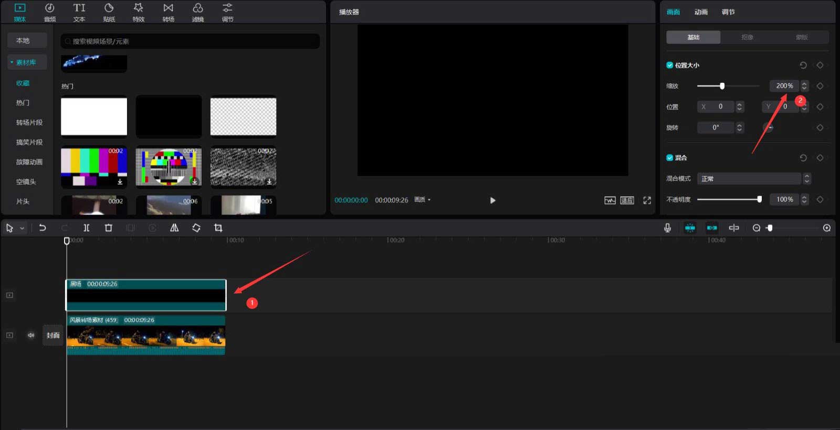Click the undo arrow in timeline toolbar
This screenshot has width=840, height=430.
43,228
